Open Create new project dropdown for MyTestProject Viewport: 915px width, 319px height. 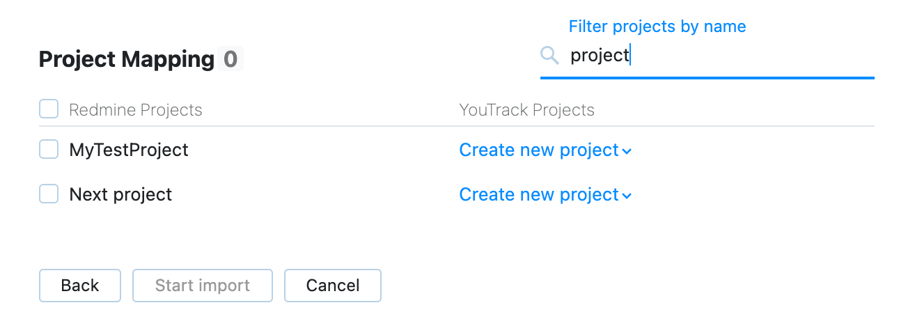[539, 150]
